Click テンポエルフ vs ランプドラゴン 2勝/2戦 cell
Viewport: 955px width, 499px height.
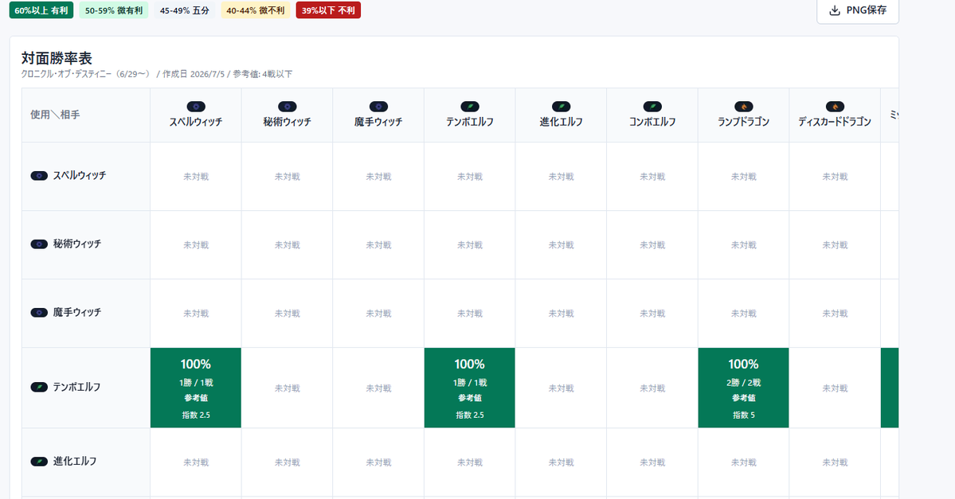744,388
